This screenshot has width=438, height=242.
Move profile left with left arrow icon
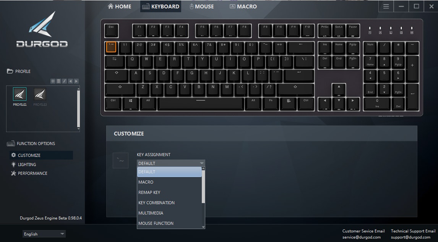pos(70,81)
